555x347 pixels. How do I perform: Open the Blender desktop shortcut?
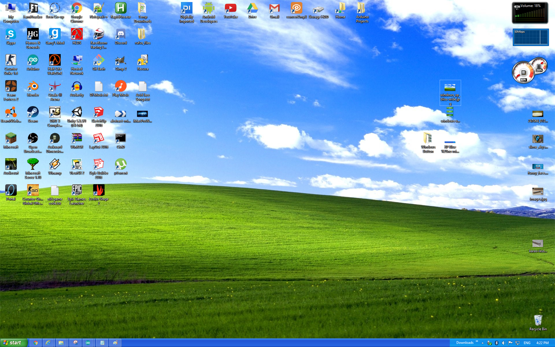[x=33, y=86]
